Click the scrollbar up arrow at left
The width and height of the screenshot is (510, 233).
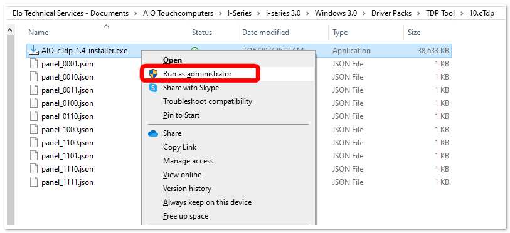pos(10,30)
